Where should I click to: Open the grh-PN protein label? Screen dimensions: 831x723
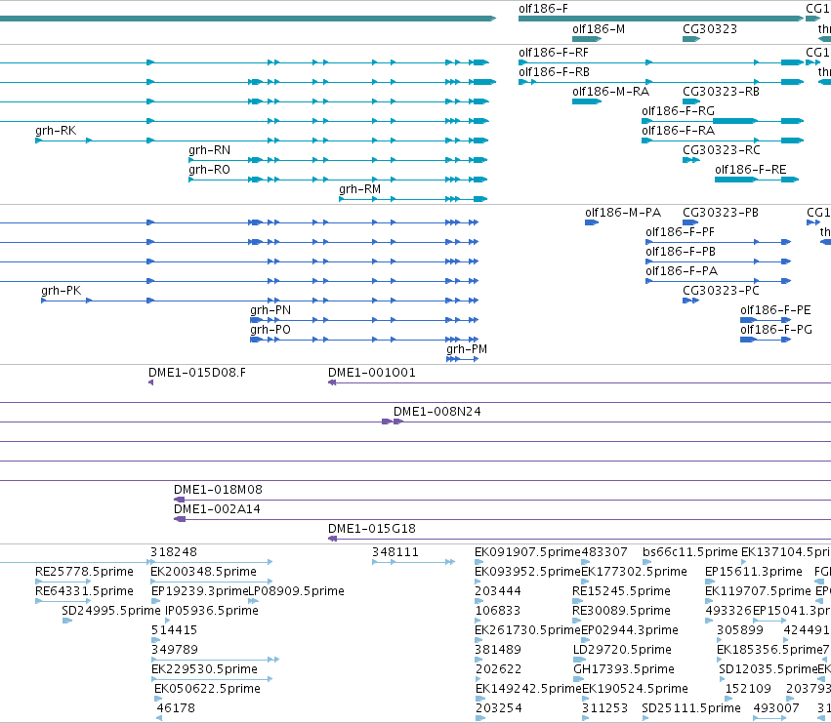pyautogui.click(x=270, y=310)
